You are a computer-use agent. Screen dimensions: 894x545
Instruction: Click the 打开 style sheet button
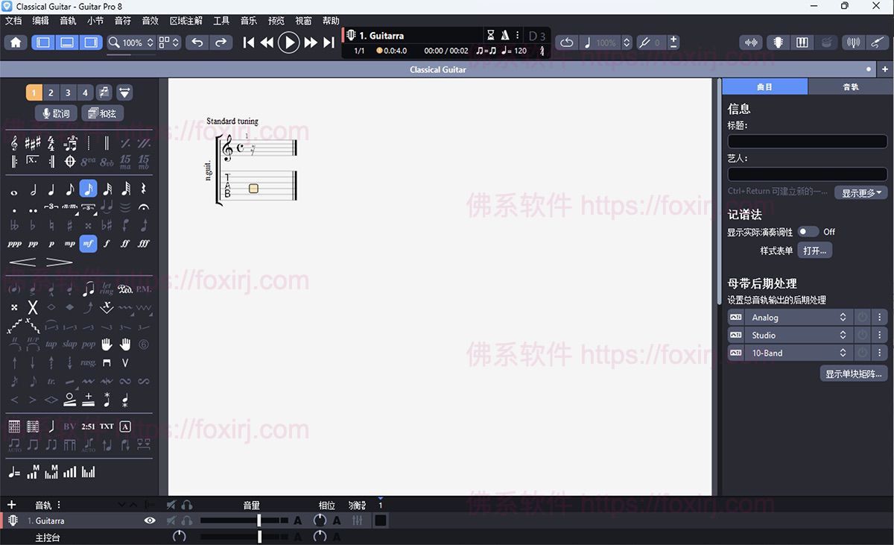click(x=814, y=250)
